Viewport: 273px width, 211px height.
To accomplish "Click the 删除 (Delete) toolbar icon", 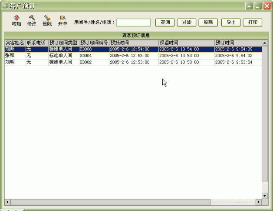I will pos(47,18).
